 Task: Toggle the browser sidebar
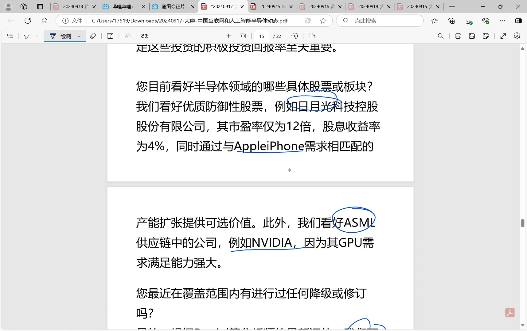(518, 21)
